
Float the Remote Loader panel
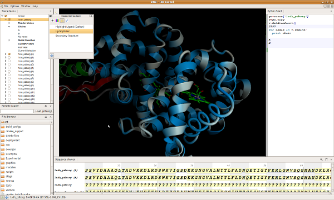click(46, 106)
